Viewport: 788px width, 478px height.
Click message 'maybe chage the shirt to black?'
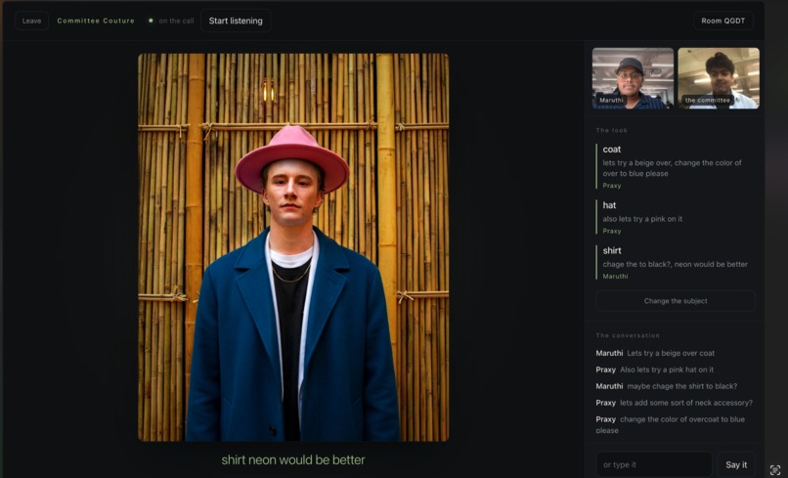tap(682, 386)
